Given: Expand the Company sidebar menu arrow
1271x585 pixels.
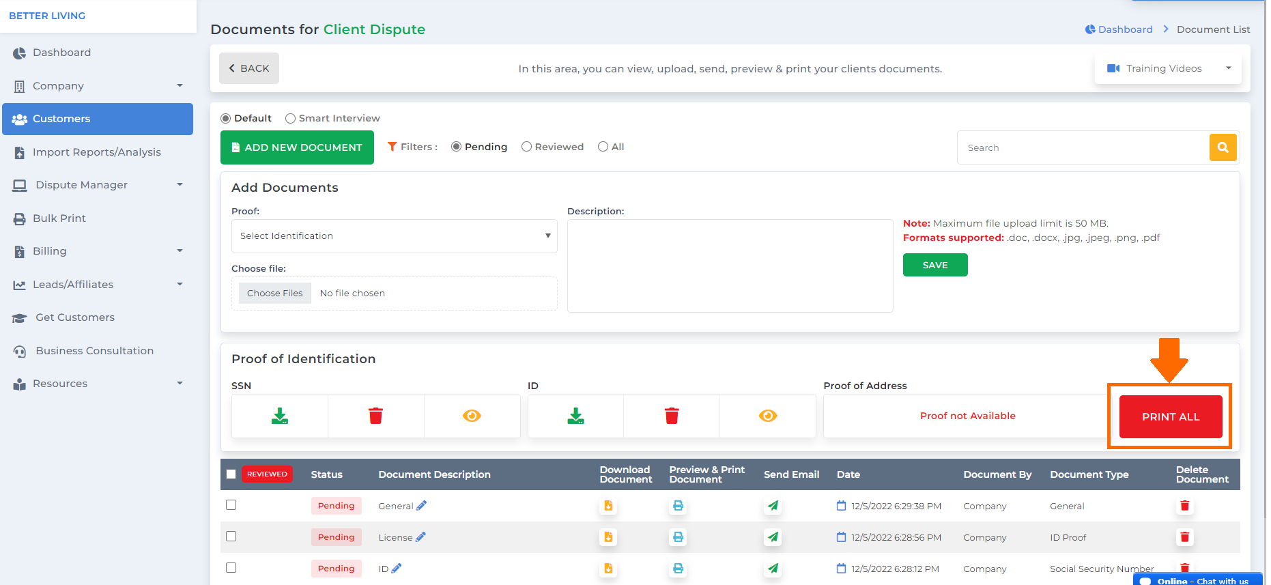Looking at the screenshot, I should point(180,85).
